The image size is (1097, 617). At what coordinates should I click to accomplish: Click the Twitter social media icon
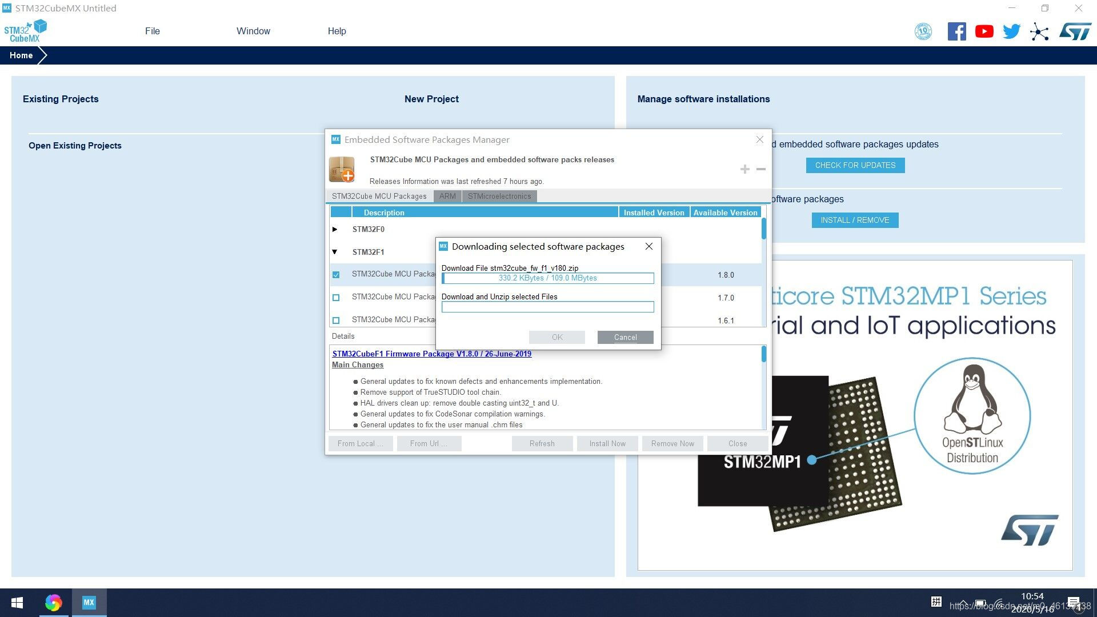(1011, 31)
